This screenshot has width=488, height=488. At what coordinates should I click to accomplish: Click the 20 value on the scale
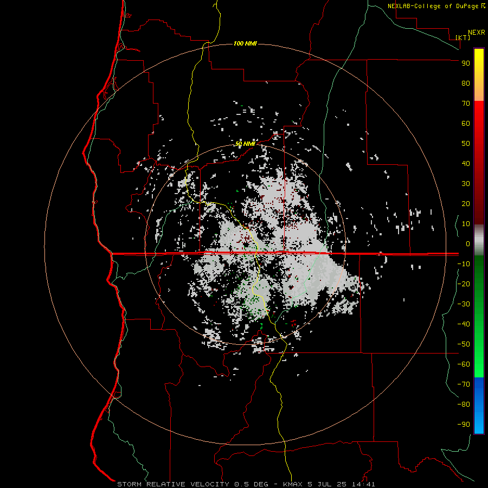pos(466,204)
